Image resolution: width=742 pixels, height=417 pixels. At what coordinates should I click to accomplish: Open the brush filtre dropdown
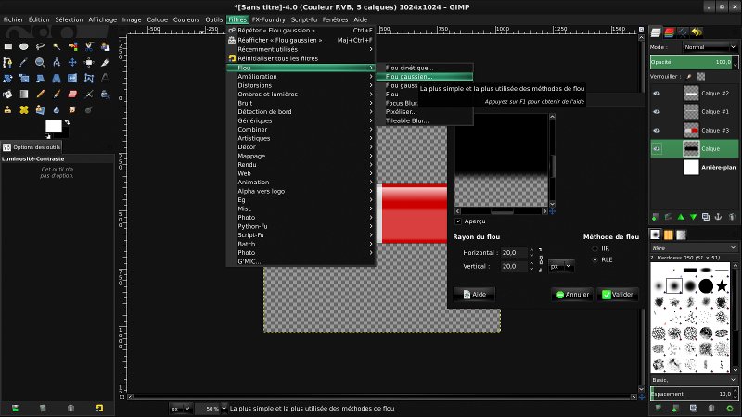coord(694,247)
